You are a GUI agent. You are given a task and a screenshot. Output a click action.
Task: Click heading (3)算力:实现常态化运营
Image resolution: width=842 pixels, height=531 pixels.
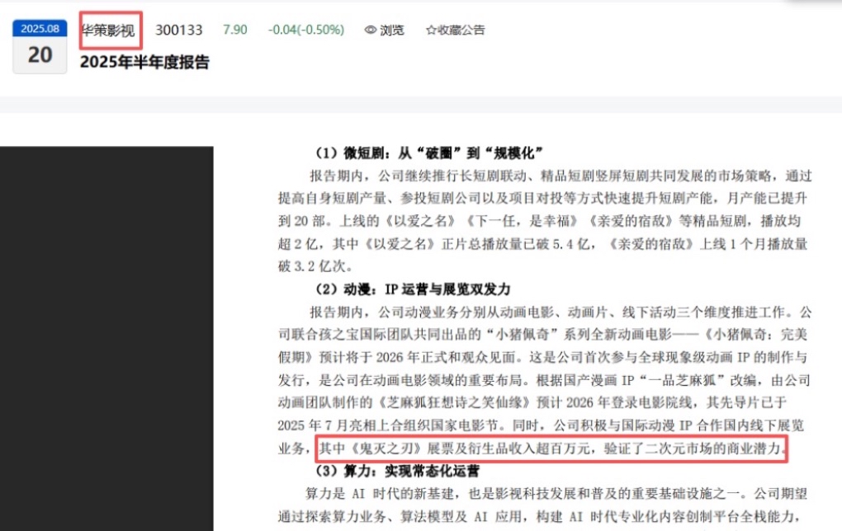(x=397, y=472)
